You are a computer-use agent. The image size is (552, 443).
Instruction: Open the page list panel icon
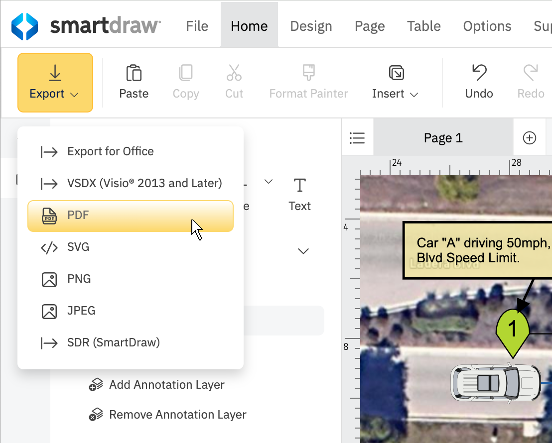(x=357, y=137)
